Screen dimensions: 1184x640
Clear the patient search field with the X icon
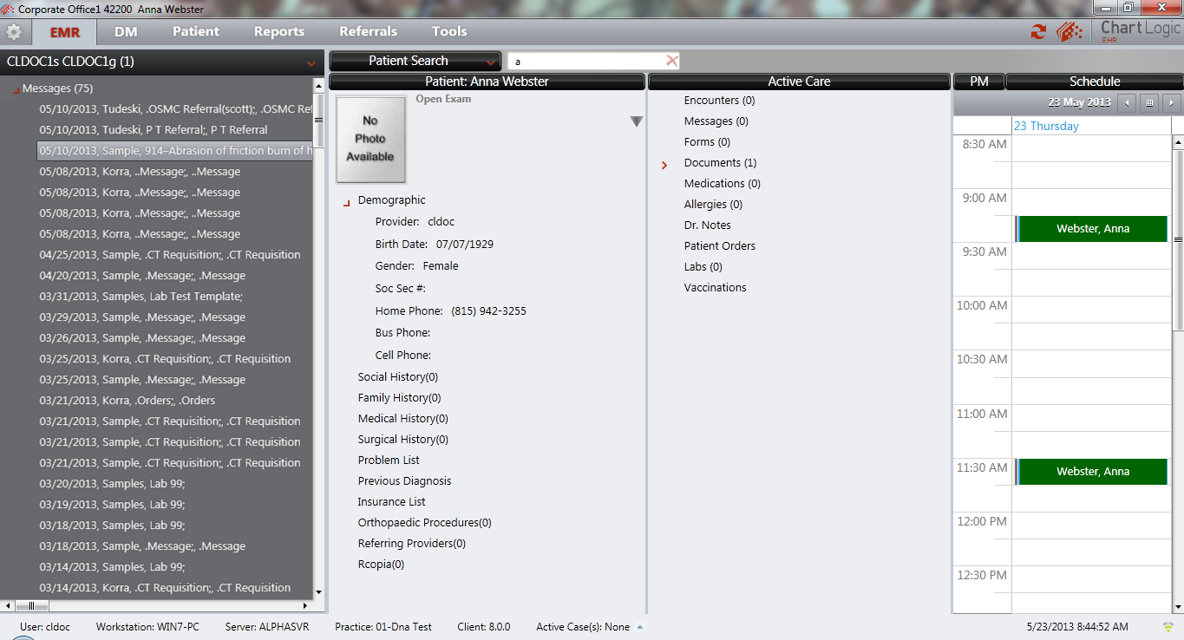[672, 61]
